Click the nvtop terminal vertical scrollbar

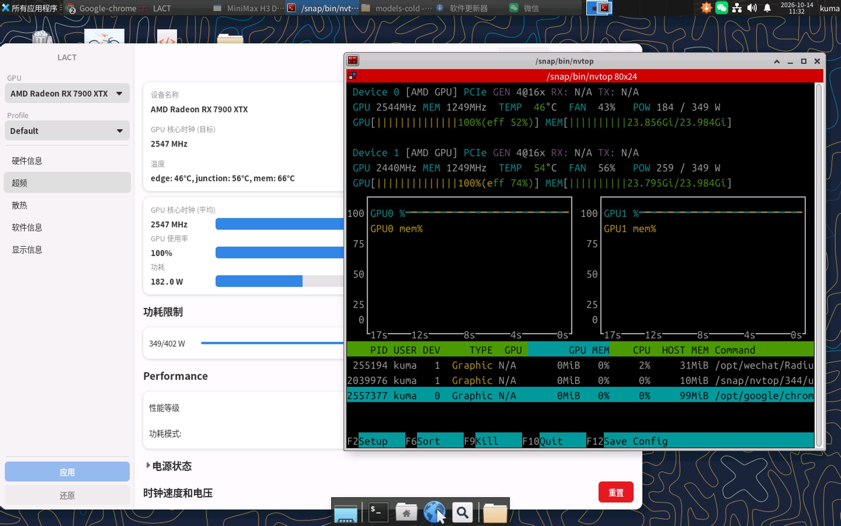[819, 264]
